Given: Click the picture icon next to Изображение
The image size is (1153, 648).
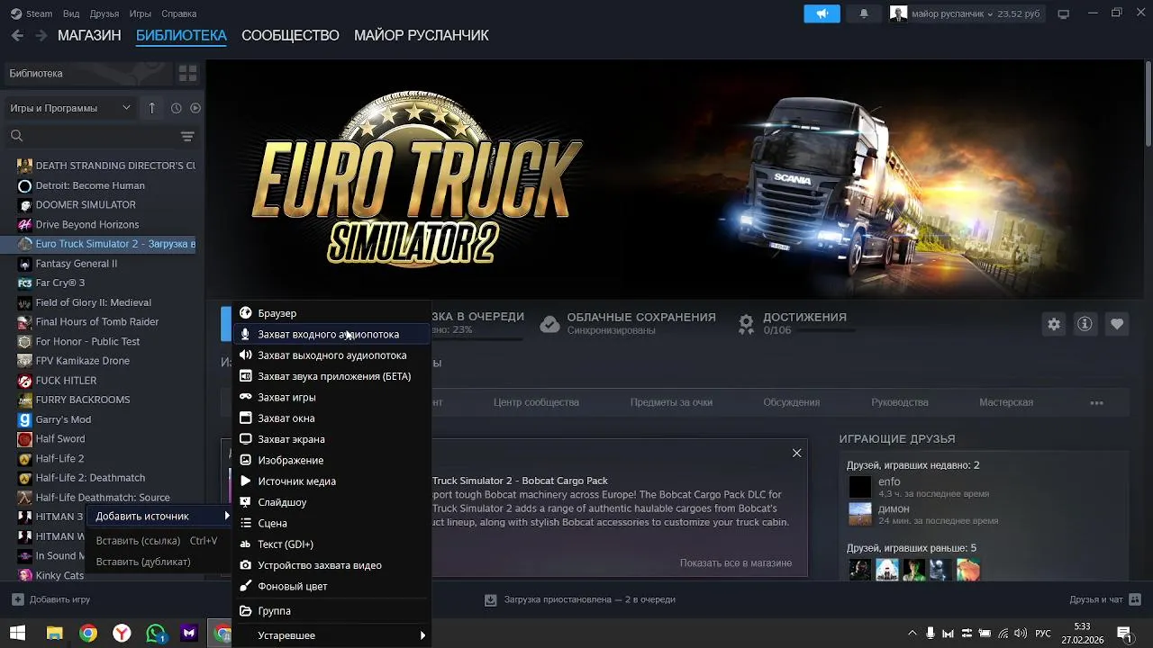Looking at the screenshot, I should point(245,460).
